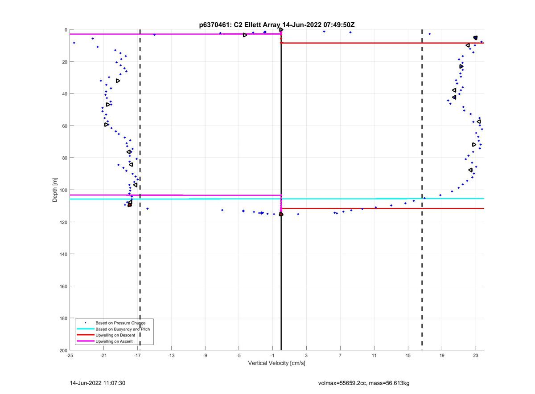The image size is (535, 394).
Task: Click x-axis tick label "-1"
Action: click(x=272, y=356)
